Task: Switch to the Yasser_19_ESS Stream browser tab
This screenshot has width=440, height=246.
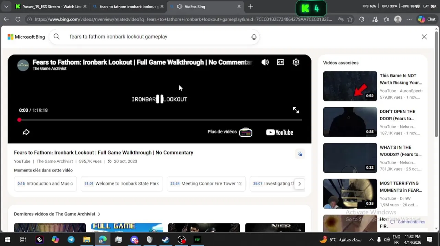Action: click(x=51, y=6)
